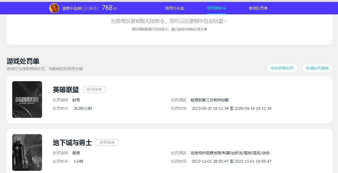Select the 768 credit score
The width and height of the screenshot is (338, 173).
pyautogui.click(x=109, y=8)
